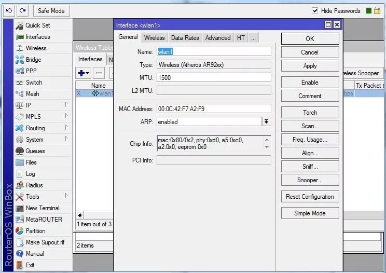
Task: Click Exit in the sidebar
Action: tap(44, 265)
